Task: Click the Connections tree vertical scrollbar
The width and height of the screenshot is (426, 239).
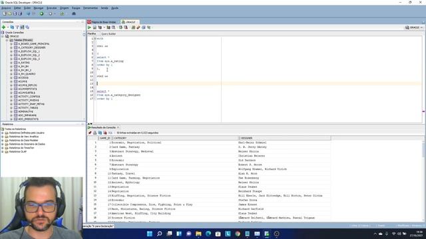Action: (x=84, y=76)
